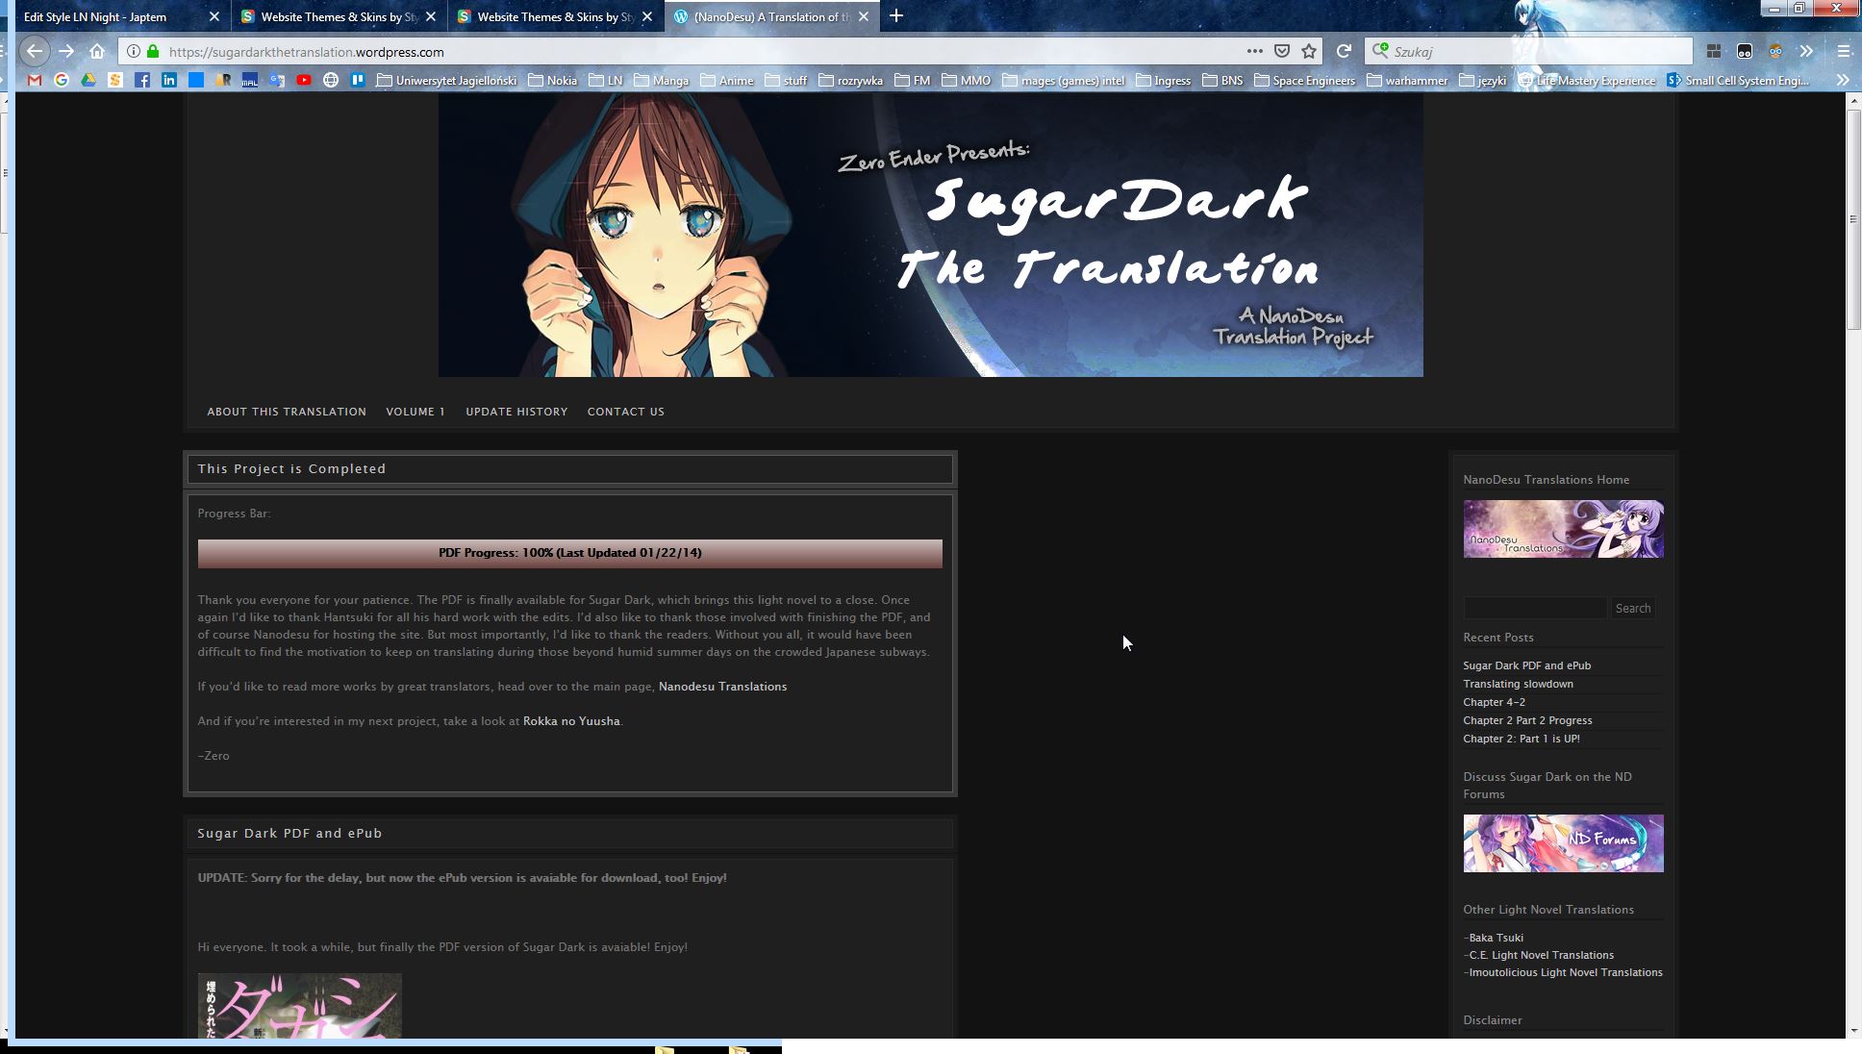This screenshot has width=1862, height=1054.
Task: Go back to the previous page
Action: (x=35, y=51)
